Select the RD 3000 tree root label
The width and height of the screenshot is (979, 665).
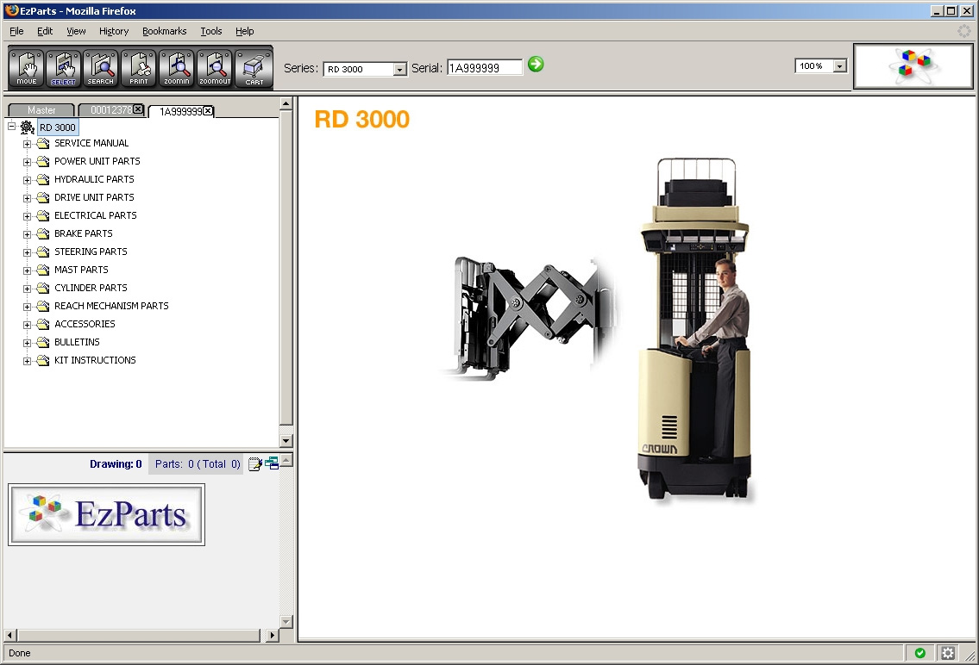pos(58,127)
